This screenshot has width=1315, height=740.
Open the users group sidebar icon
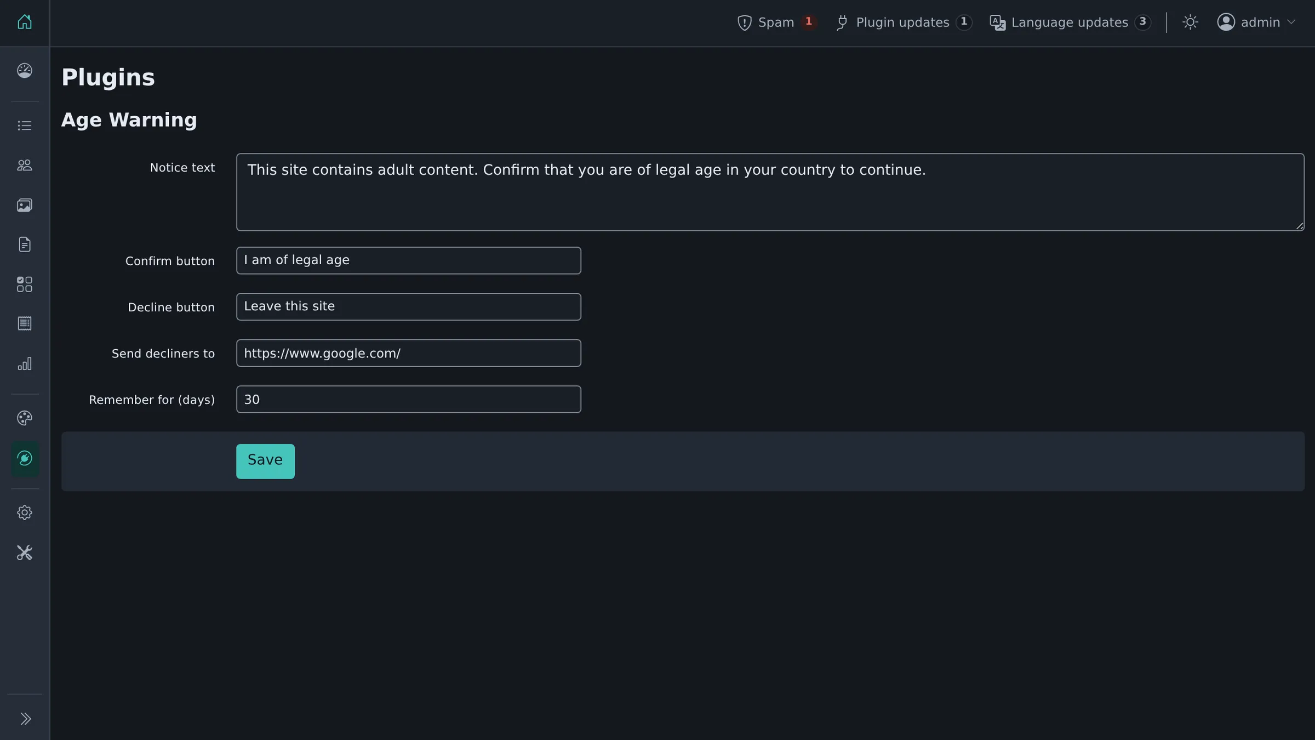[25, 165]
